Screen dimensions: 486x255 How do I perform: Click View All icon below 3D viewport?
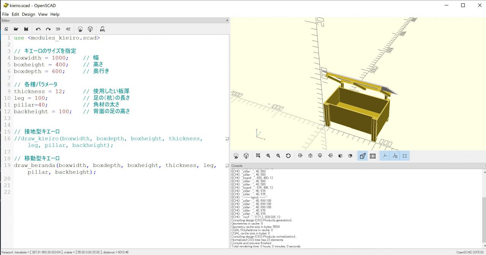(x=258, y=156)
